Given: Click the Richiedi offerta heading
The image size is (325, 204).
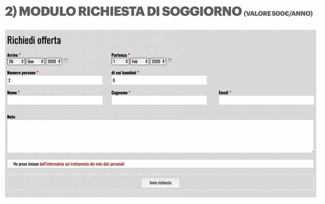Looking at the screenshot, I should pos(34,40).
